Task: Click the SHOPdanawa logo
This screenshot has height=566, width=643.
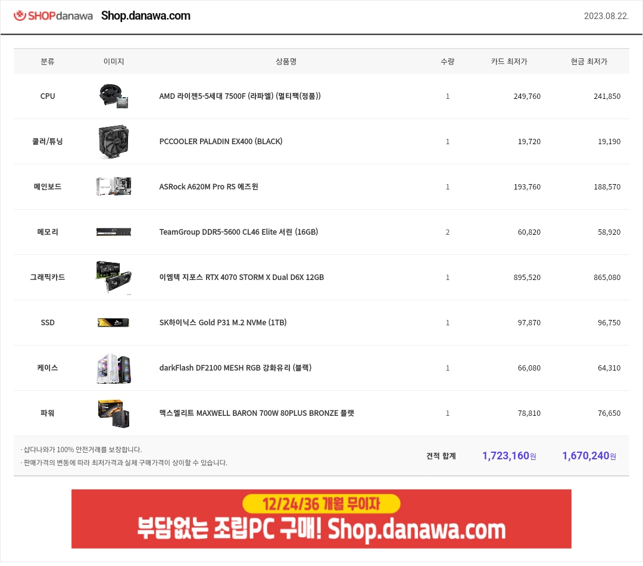Action: (53, 15)
